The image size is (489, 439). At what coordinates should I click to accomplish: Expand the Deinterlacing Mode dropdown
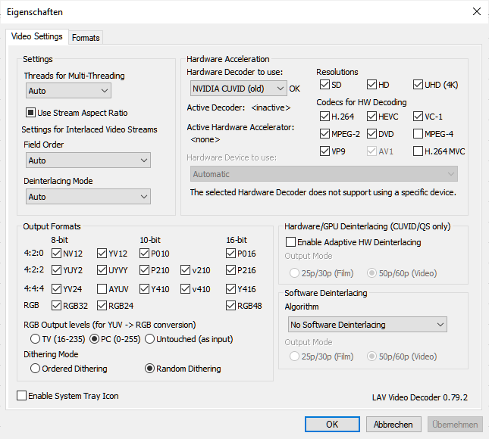point(87,197)
